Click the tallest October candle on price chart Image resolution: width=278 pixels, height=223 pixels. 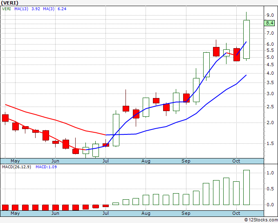[247, 39]
